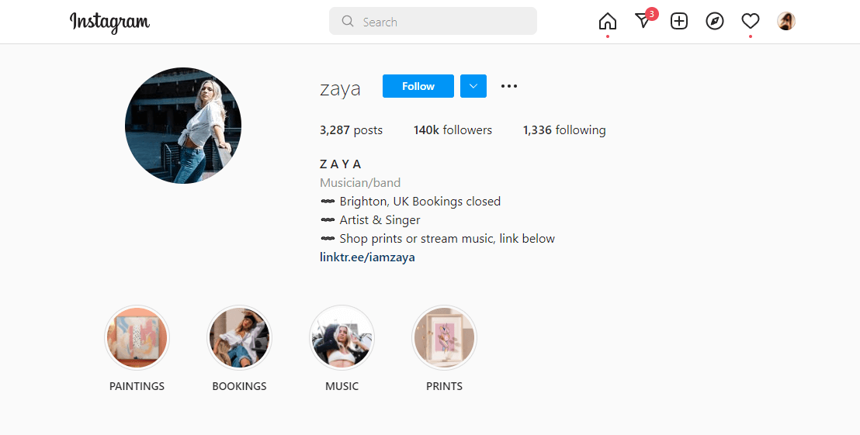This screenshot has height=435, width=860.
Task: Follow the zaya account
Action: tap(418, 86)
